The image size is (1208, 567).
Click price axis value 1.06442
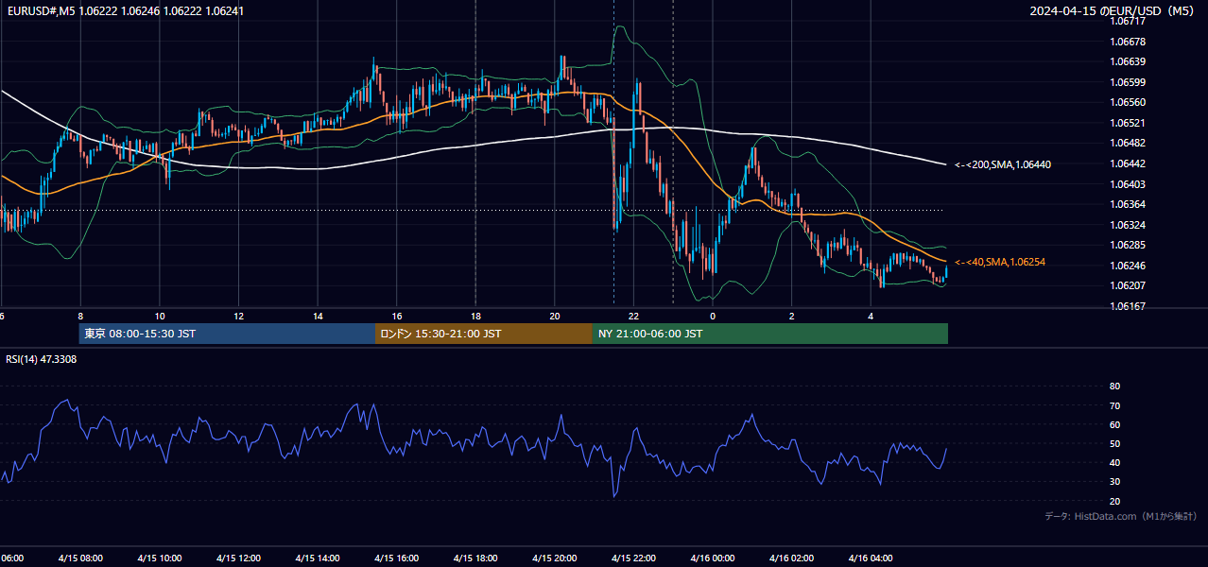coord(1127,163)
